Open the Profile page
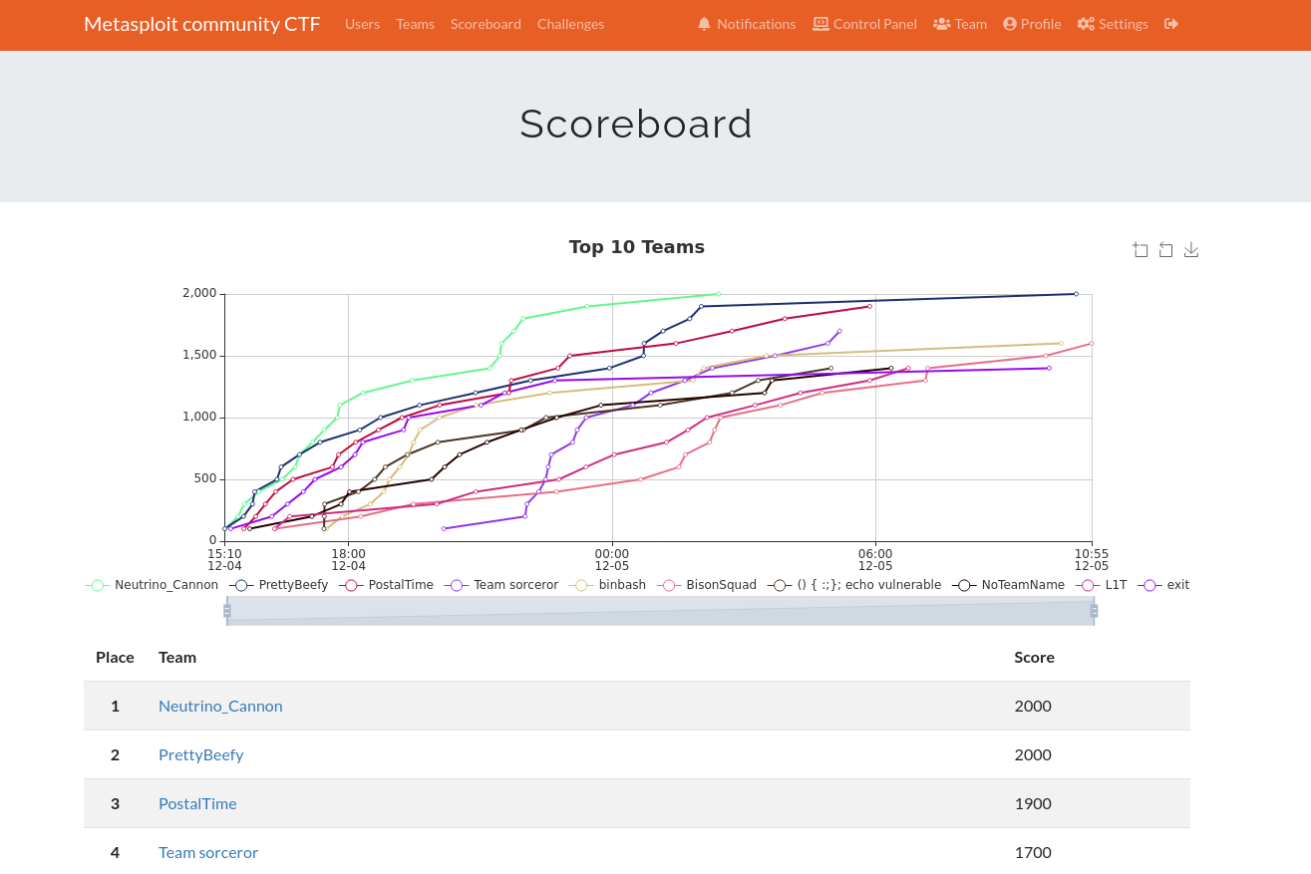 pos(1032,24)
